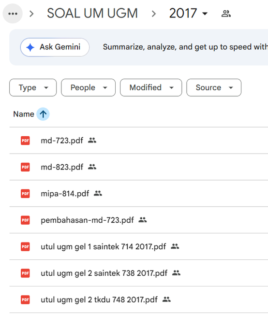
Task: Click PDF icon of md-723.pdf
Action: coord(25,141)
